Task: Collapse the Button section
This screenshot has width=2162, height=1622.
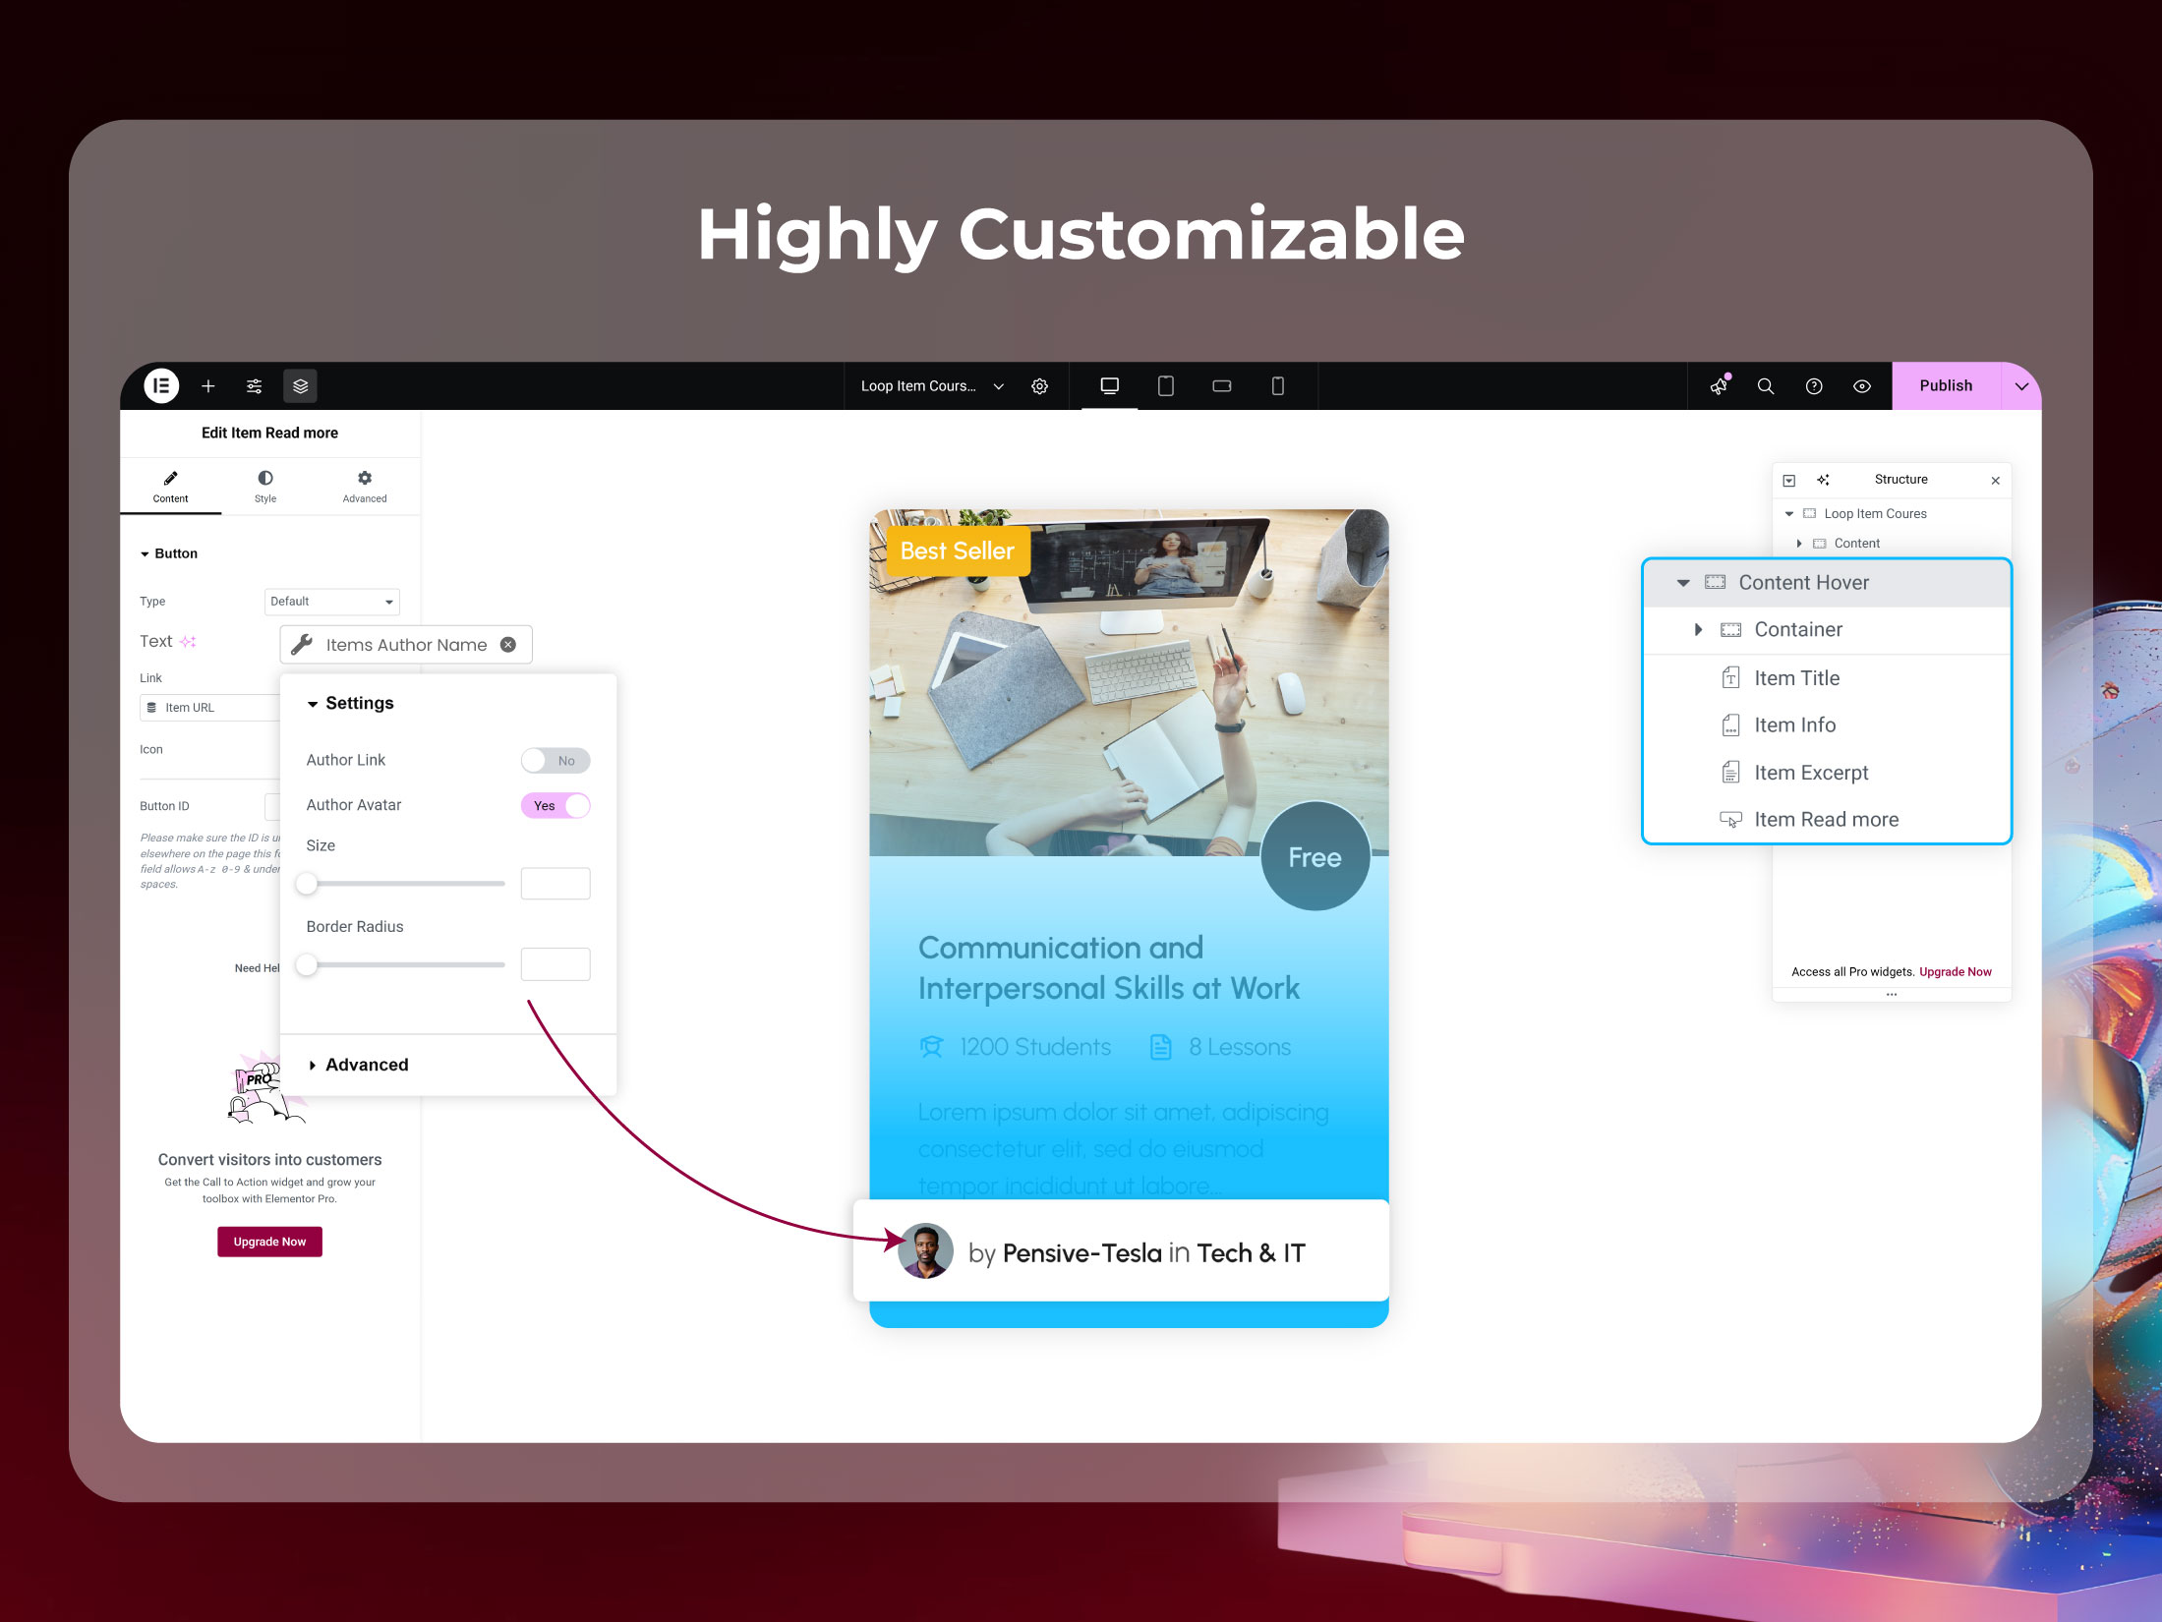Action: coord(168,553)
